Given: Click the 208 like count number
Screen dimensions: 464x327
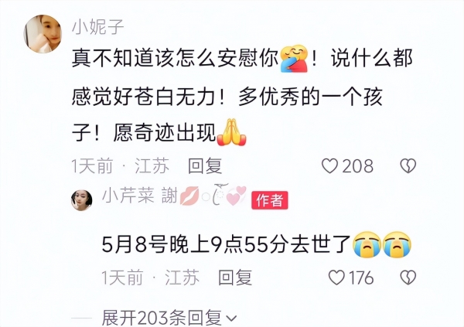Looking at the screenshot, I should tap(358, 166).
